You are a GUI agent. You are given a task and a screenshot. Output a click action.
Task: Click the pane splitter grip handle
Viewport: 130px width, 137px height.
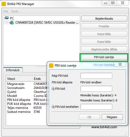[41, 66]
